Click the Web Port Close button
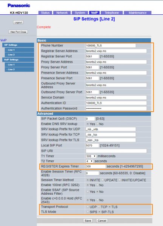The width and height of the screenshot is (163, 226). click(x=18, y=32)
